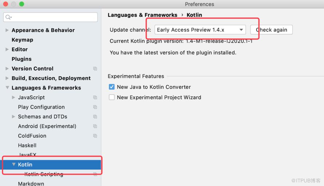Collapse the Kotlin tree node

click(x=13, y=164)
